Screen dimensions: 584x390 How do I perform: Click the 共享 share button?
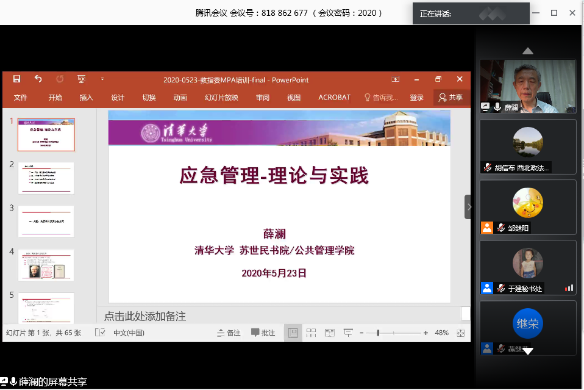tap(451, 98)
